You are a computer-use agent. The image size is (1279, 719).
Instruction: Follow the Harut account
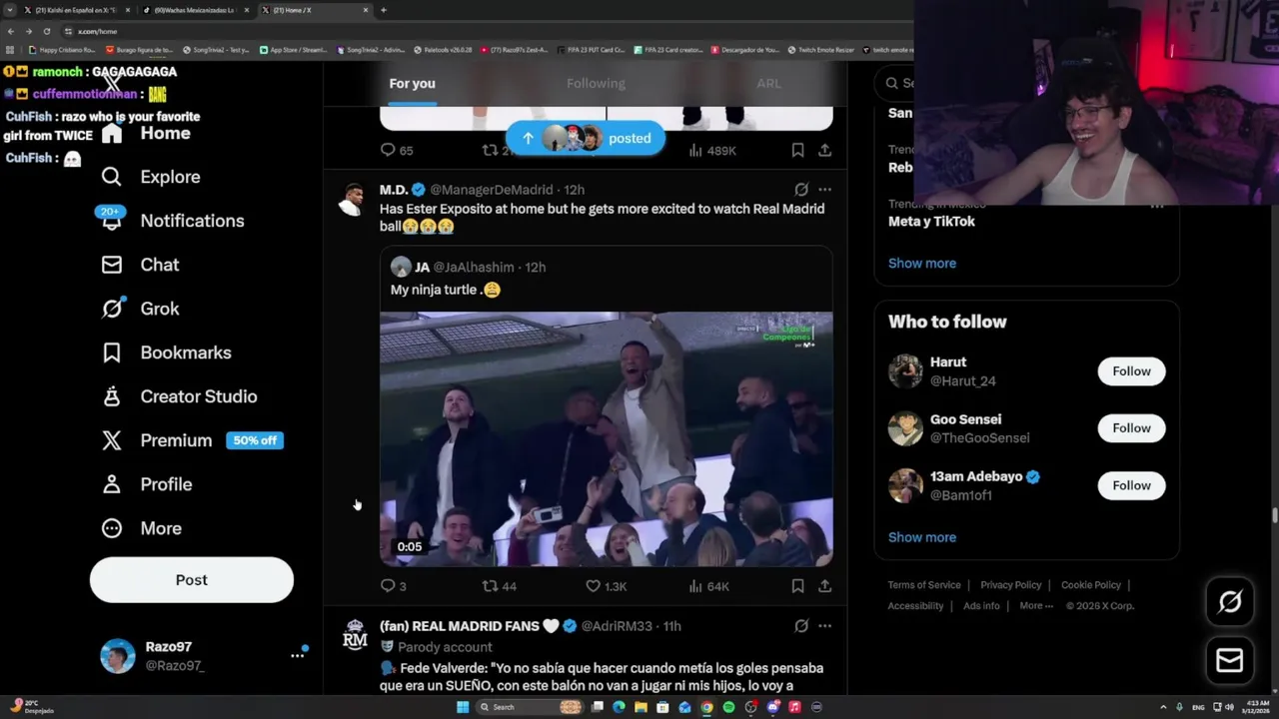pyautogui.click(x=1131, y=371)
